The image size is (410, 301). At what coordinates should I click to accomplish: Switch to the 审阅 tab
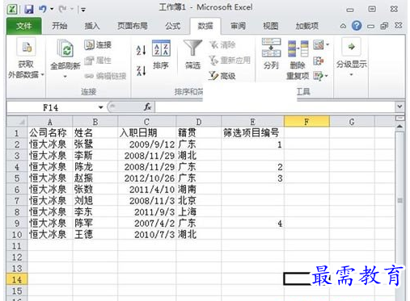point(238,26)
